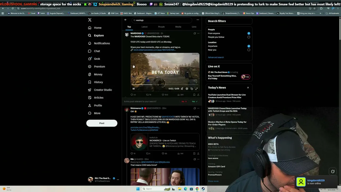The width and height of the screenshot is (341, 192).
Task: Like the WARDOGS post
Action: [165, 95]
